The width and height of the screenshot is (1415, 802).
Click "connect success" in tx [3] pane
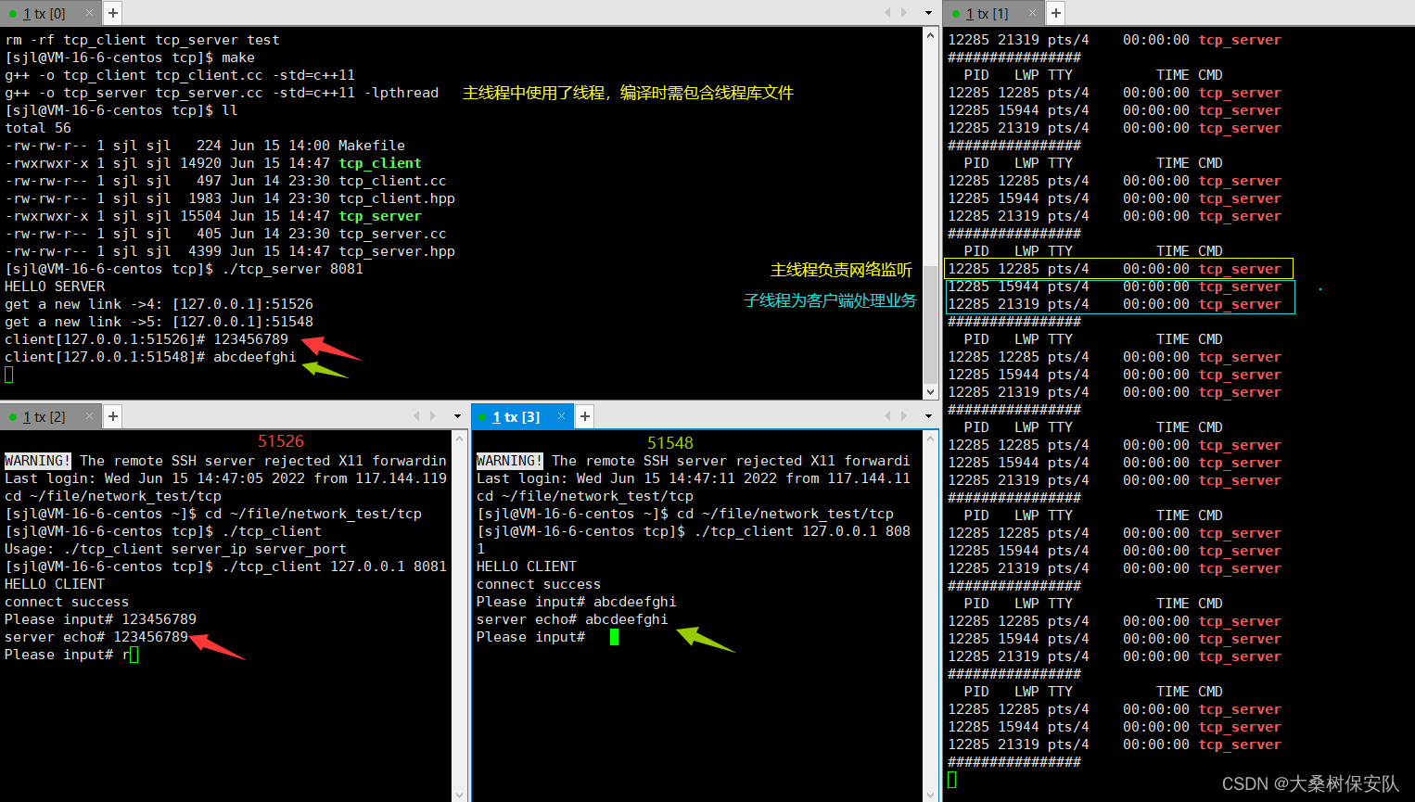[539, 584]
